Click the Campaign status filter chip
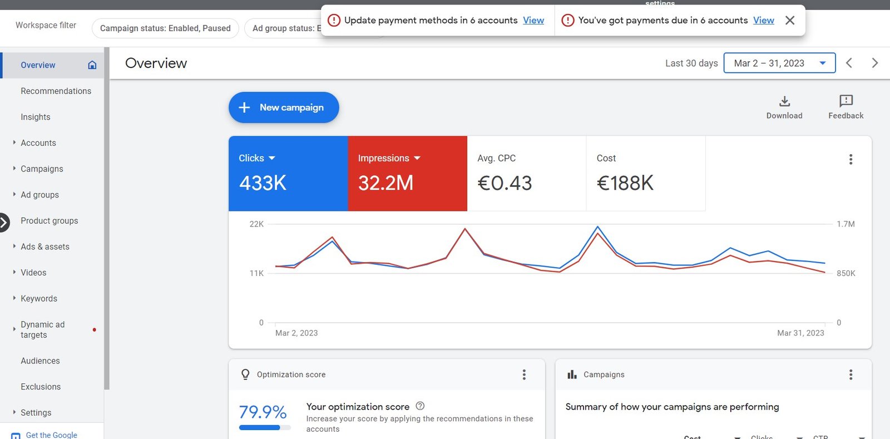The width and height of the screenshot is (890, 439). tap(165, 28)
